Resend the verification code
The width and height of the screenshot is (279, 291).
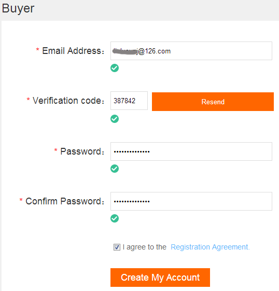pos(213,102)
